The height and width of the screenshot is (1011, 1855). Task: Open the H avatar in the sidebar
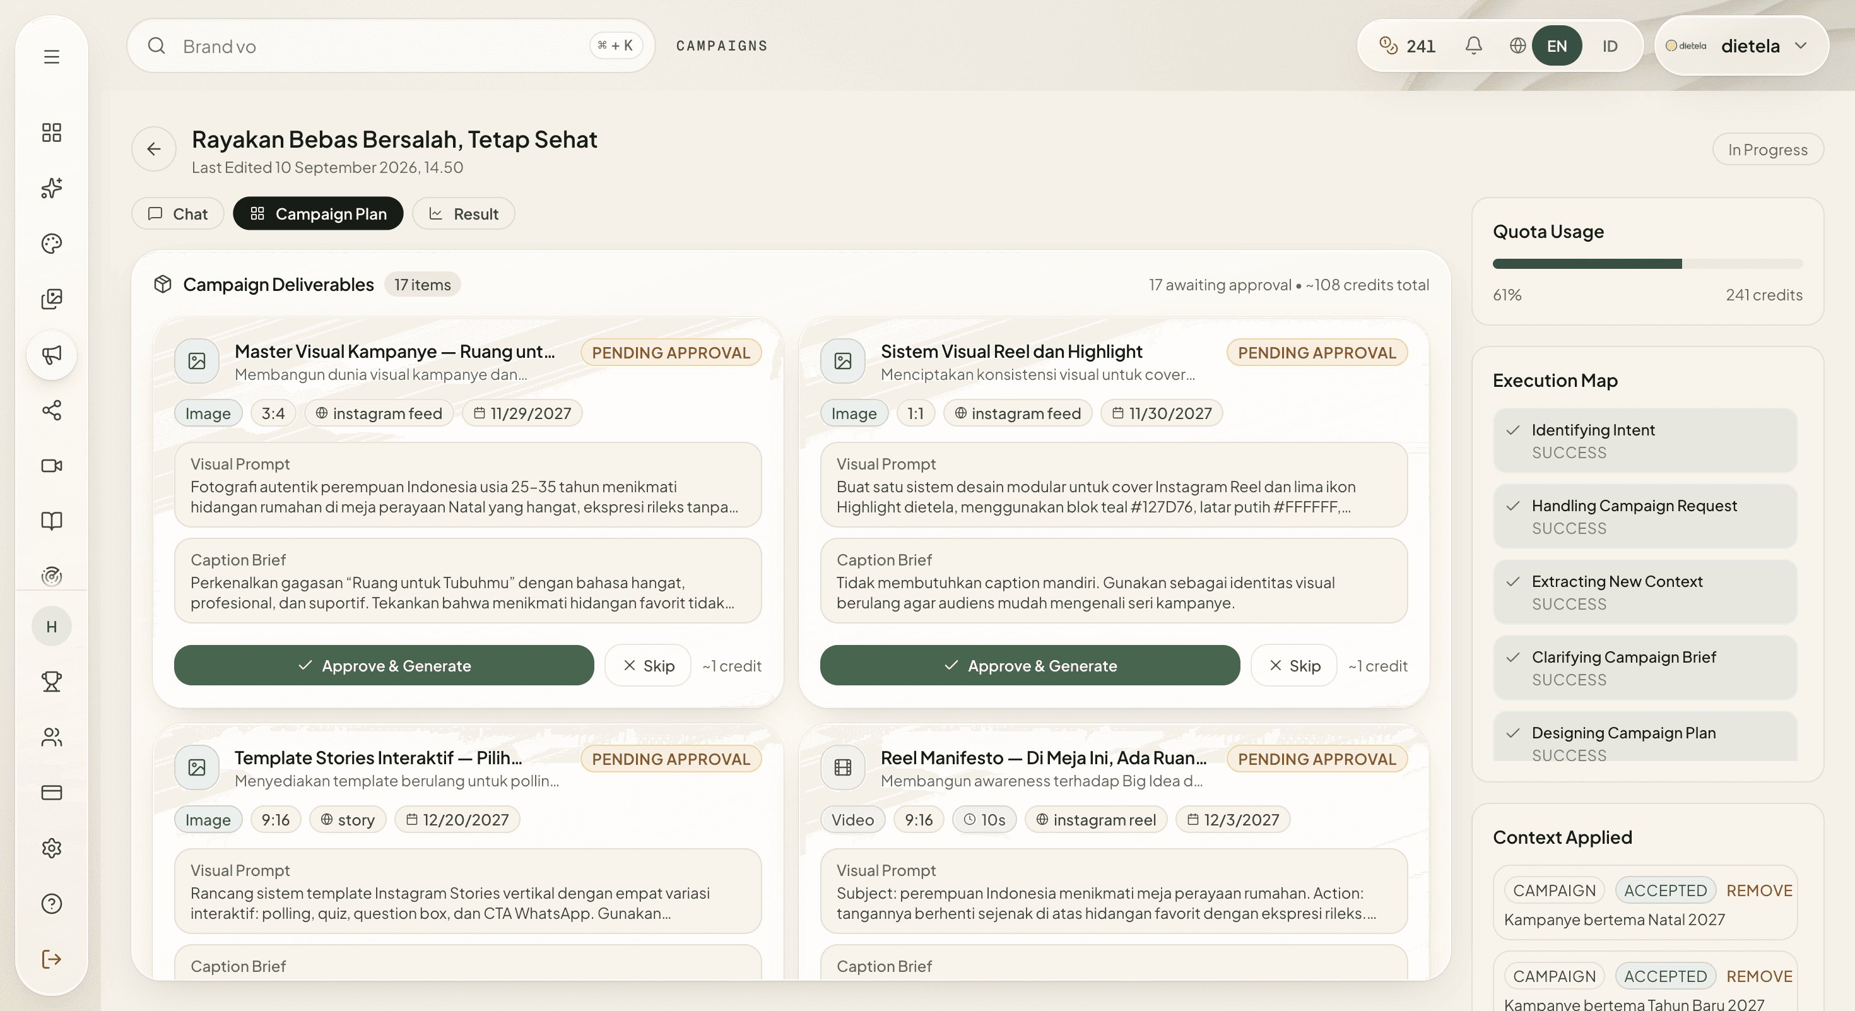click(51, 627)
